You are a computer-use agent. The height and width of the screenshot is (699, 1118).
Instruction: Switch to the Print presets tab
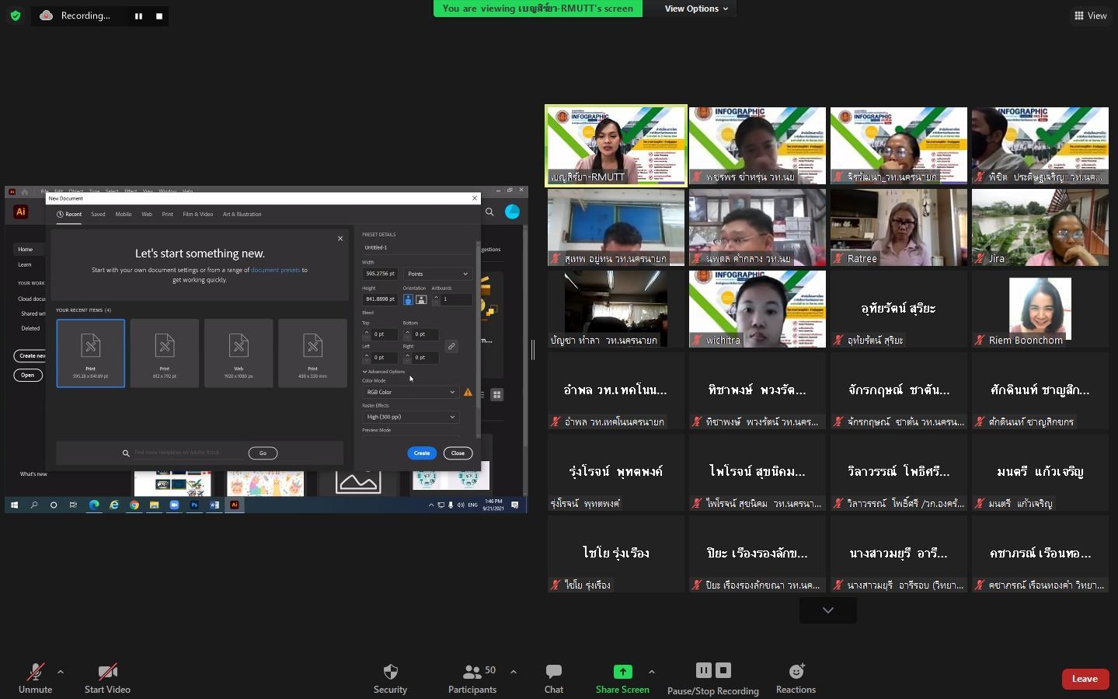click(x=167, y=215)
